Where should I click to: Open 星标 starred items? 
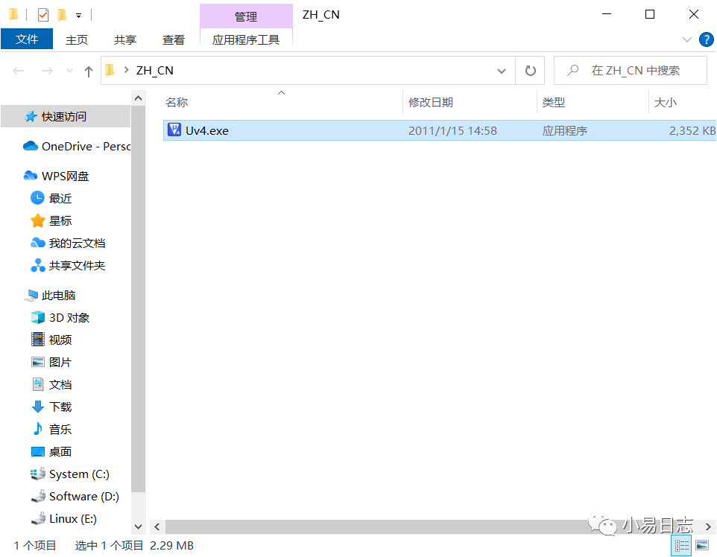tap(51, 220)
